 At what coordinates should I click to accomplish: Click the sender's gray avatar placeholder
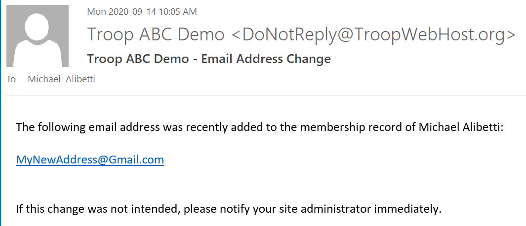[x=38, y=36]
